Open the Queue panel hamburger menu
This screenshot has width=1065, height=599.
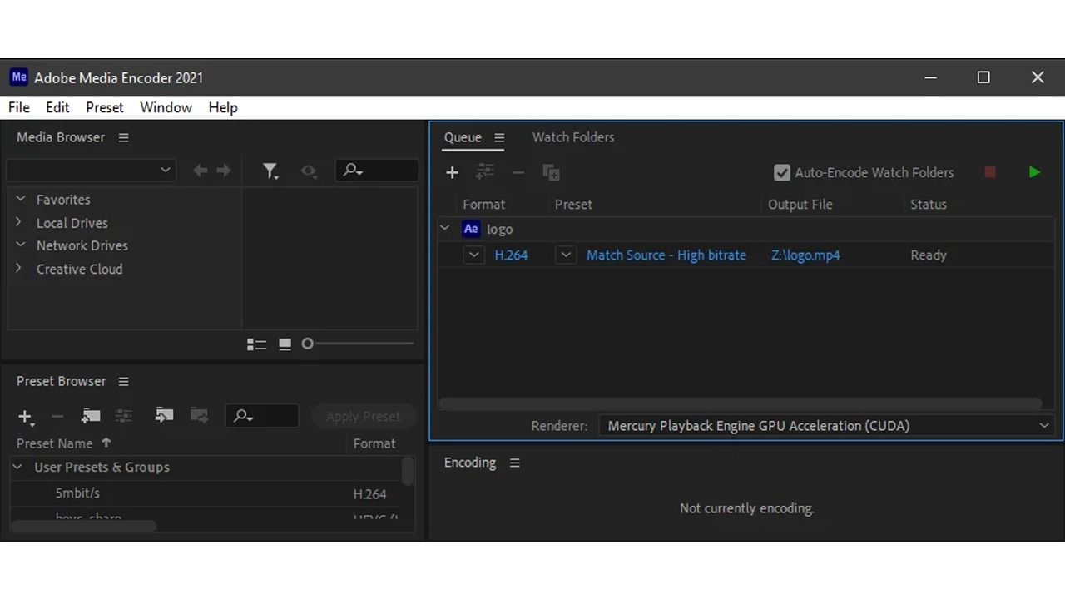tap(499, 138)
